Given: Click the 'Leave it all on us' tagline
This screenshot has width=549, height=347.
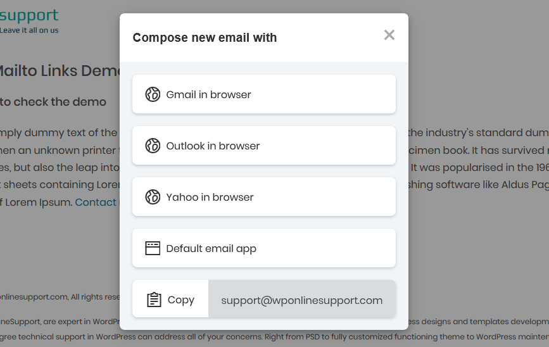Looking at the screenshot, I should click(29, 30).
